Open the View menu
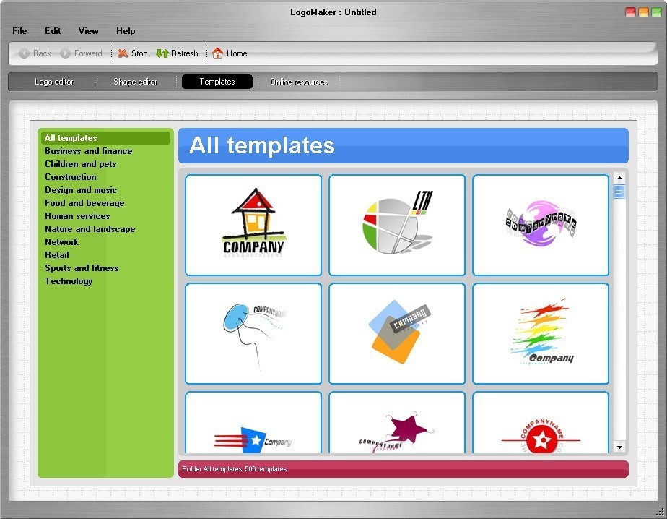667x519 pixels. coord(88,31)
